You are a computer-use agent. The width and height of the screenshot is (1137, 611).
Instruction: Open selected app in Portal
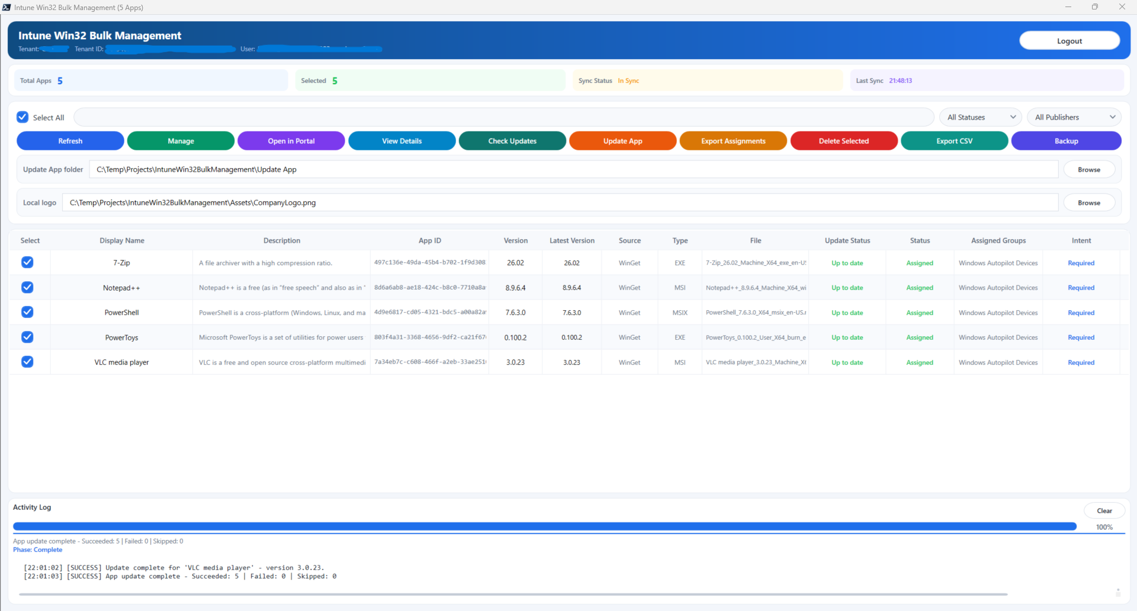291,141
